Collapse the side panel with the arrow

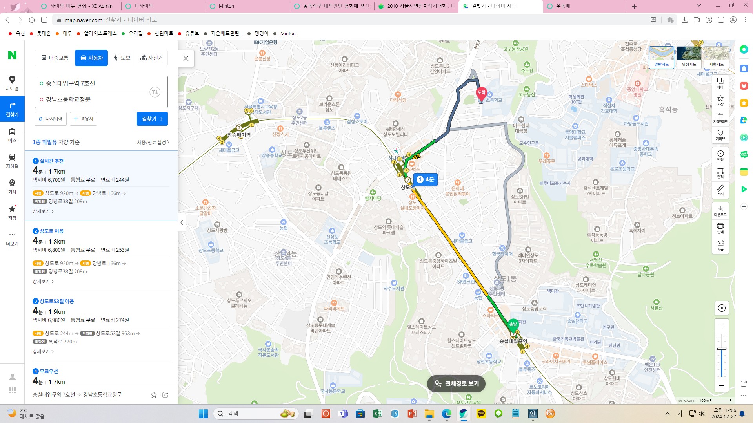pyautogui.click(x=182, y=222)
